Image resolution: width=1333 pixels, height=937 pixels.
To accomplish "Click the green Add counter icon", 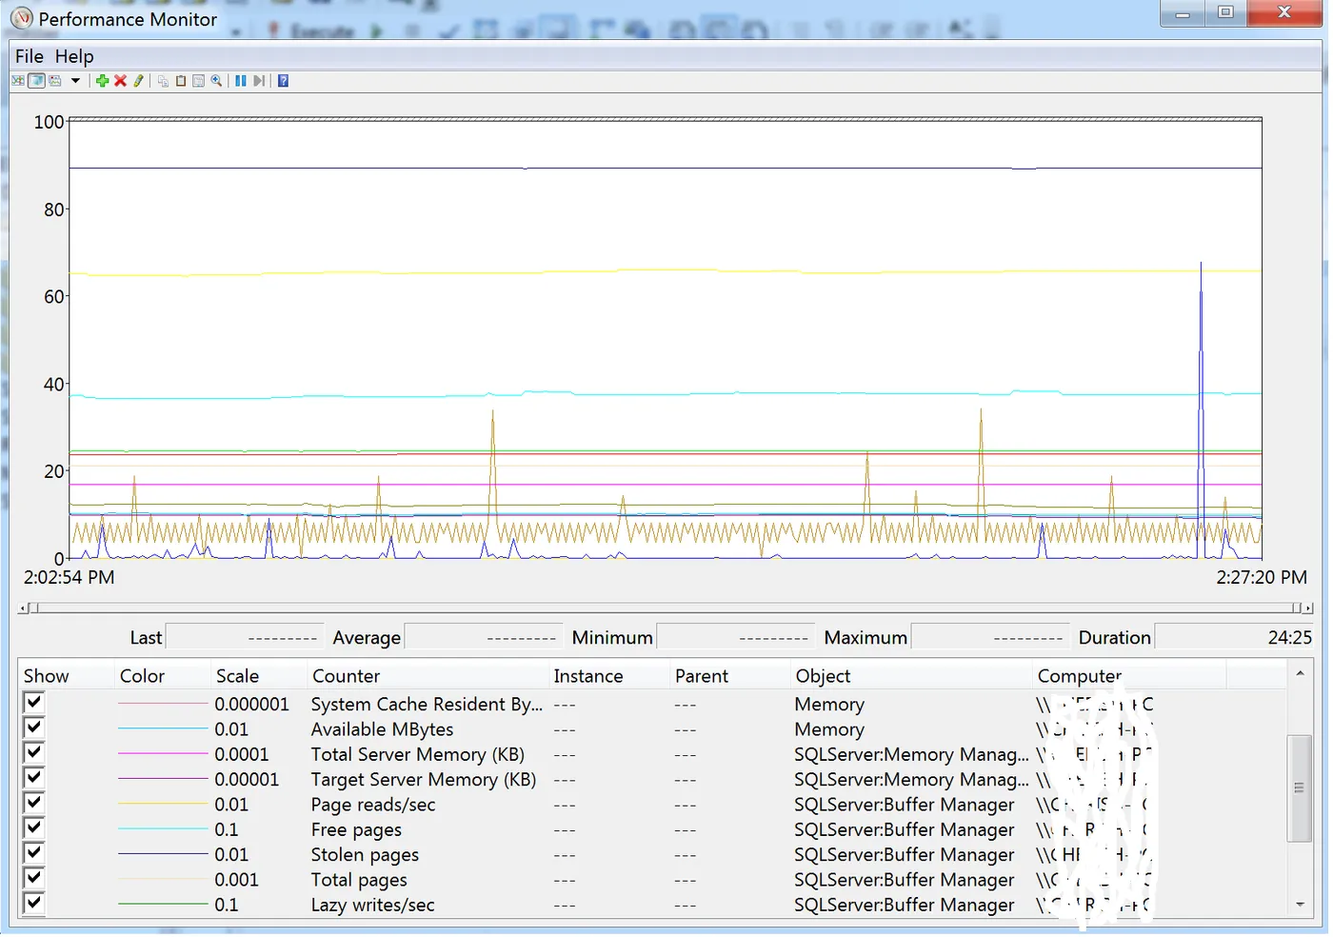I will point(102,81).
